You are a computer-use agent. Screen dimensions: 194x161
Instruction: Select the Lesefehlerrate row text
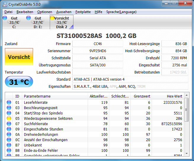(36, 102)
